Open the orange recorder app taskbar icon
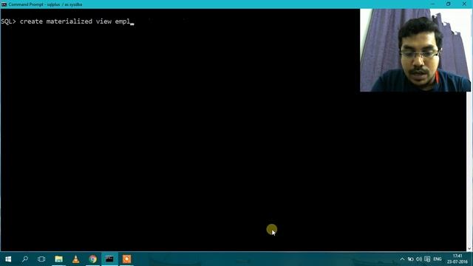Viewport: 473px width, 266px height. pyautogui.click(x=126, y=259)
